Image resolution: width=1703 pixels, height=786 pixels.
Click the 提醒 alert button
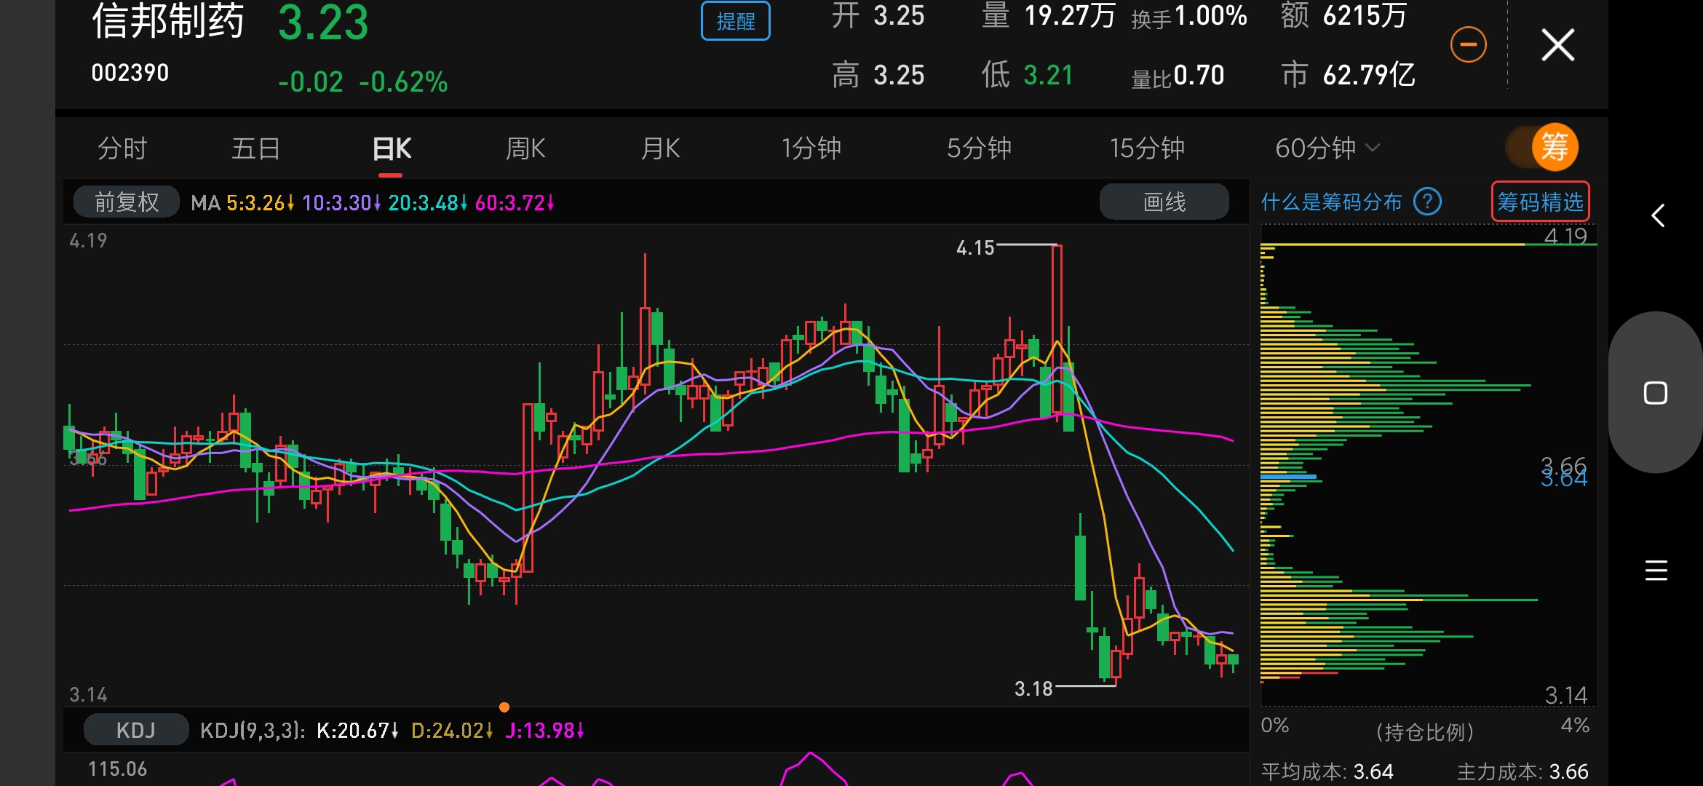[735, 22]
